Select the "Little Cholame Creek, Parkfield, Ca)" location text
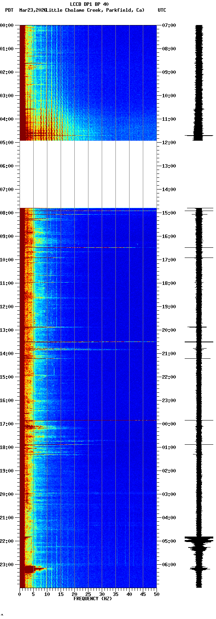Screen dimensions: 216x619 click(95, 10)
